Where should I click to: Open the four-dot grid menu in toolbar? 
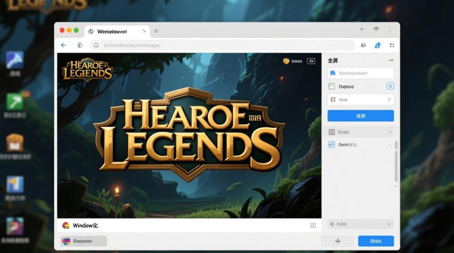[x=392, y=45]
